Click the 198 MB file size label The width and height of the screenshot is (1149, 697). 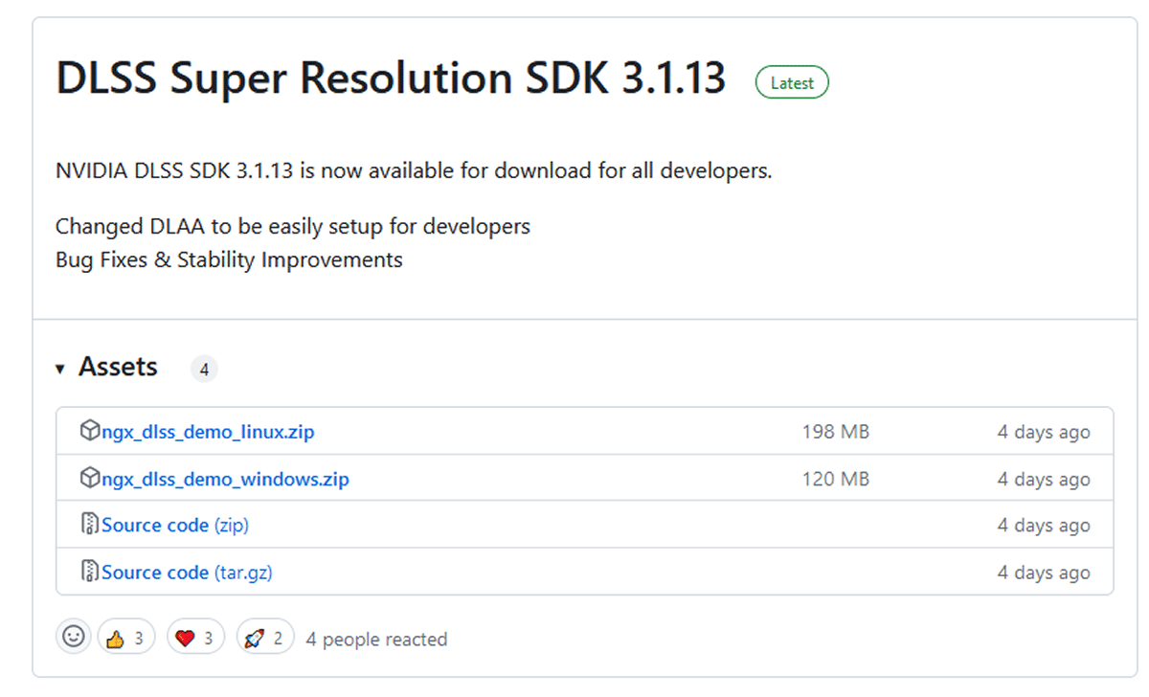pyautogui.click(x=835, y=432)
